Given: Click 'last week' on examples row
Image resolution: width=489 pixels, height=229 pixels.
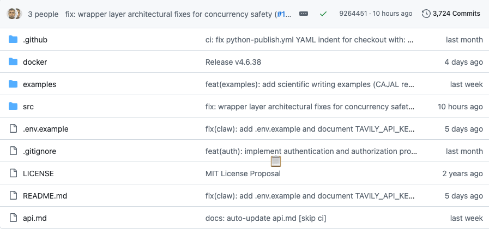Looking at the screenshot, I should click(x=467, y=84).
